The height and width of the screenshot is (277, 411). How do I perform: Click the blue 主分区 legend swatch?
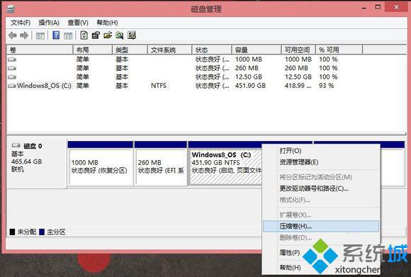coord(42,232)
